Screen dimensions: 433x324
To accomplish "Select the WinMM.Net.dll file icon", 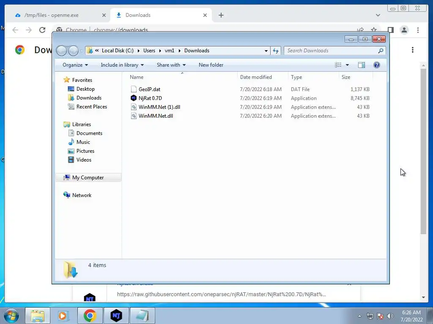I will pos(134,116).
